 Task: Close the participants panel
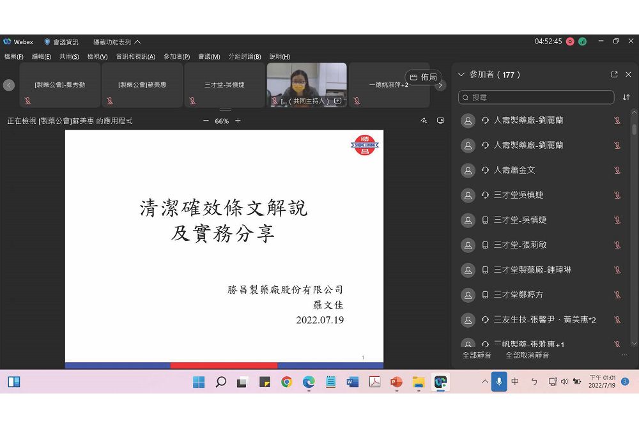click(x=628, y=75)
